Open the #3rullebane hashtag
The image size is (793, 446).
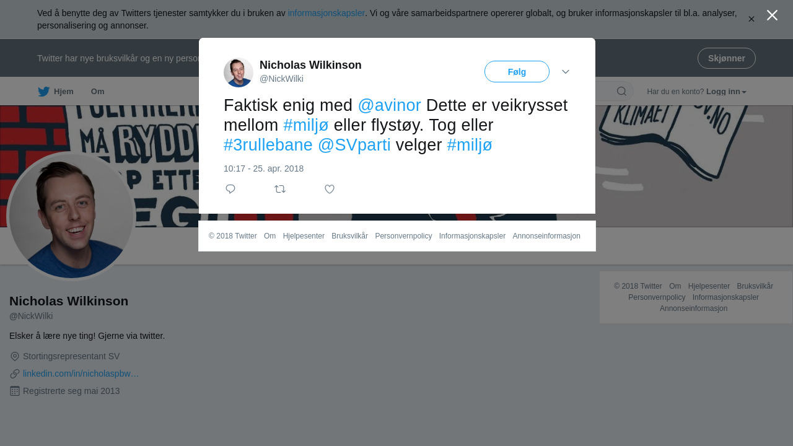click(268, 145)
